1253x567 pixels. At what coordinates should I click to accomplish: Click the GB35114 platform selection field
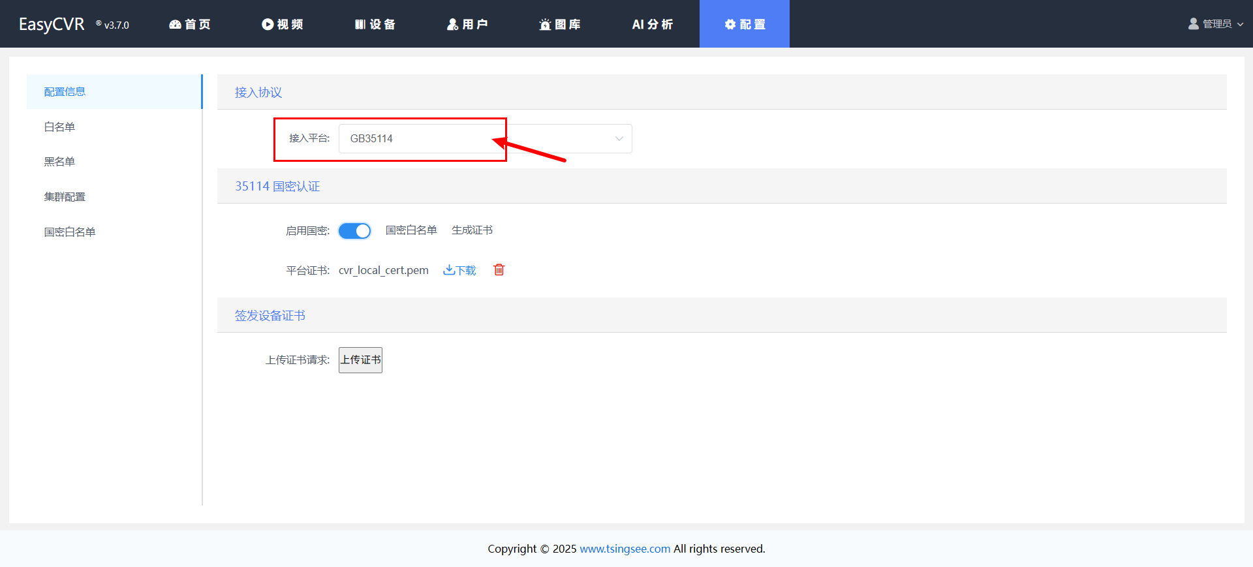tap(418, 138)
